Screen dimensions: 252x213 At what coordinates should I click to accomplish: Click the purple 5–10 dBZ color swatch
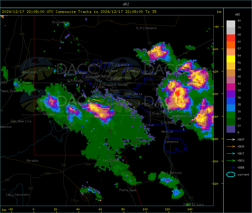pos(231,129)
